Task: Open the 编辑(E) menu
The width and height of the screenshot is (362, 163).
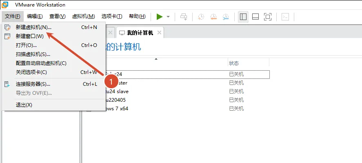Action: [x=35, y=16]
